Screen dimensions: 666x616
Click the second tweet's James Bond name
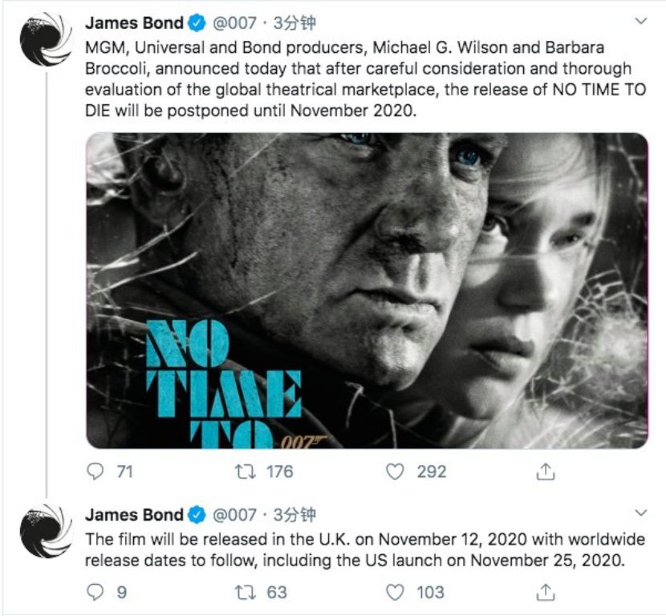(x=134, y=514)
